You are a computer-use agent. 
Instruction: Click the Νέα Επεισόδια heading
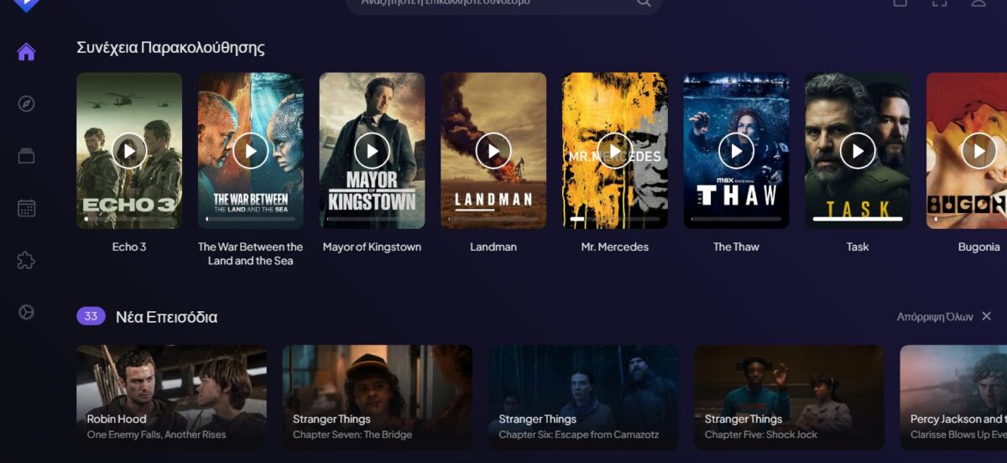[166, 317]
